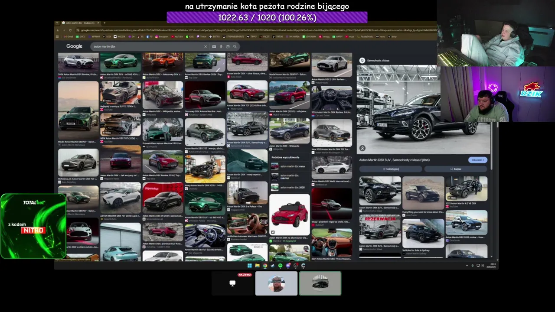
Task: Open Mocy i pikanterii nigdy za wiele image
Action: click(x=332, y=204)
